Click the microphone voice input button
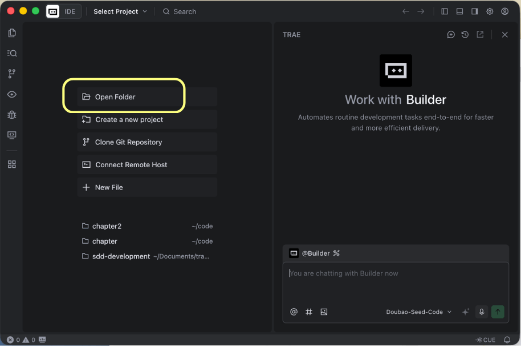This screenshot has height=347, width=521. [482, 312]
